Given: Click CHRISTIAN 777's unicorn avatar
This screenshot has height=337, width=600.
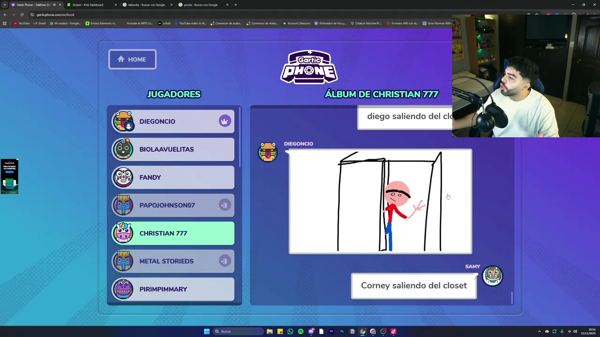Looking at the screenshot, I should (x=123, y=233).
